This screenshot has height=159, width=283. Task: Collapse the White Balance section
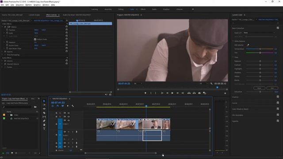[x=233, y=41]
